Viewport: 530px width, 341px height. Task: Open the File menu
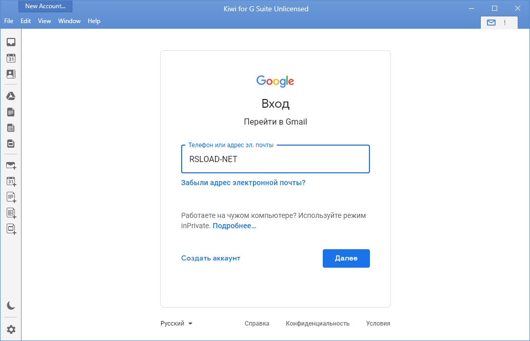tap(9, 21)
